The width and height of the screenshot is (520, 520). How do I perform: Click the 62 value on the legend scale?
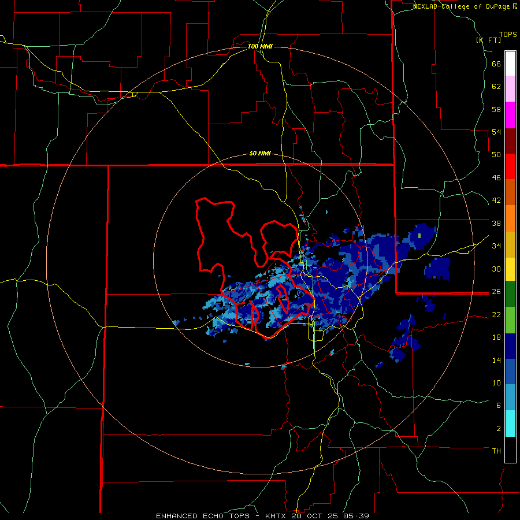(x=496, y=87)
